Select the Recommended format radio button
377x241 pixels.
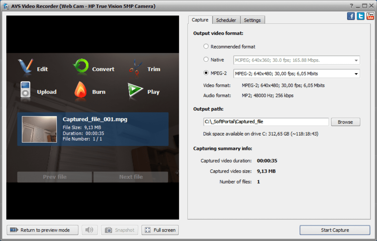click(x=206, y=47)
